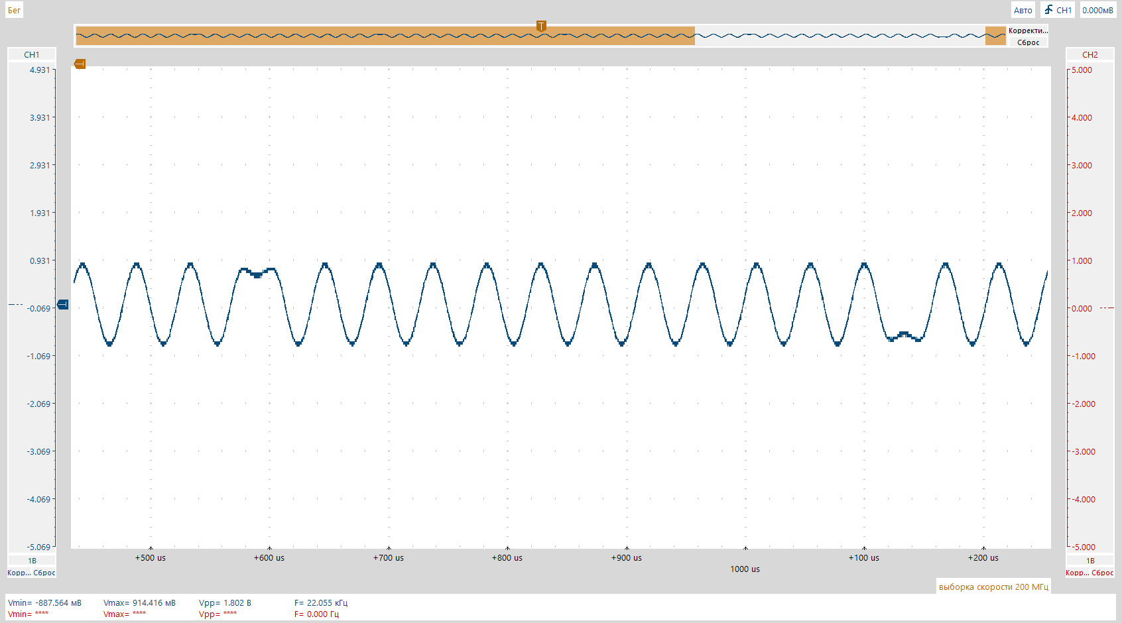Open the CH1 1В volts-per-division selector
This screenshot has height=623, width=1122.
tap(32, 561)
